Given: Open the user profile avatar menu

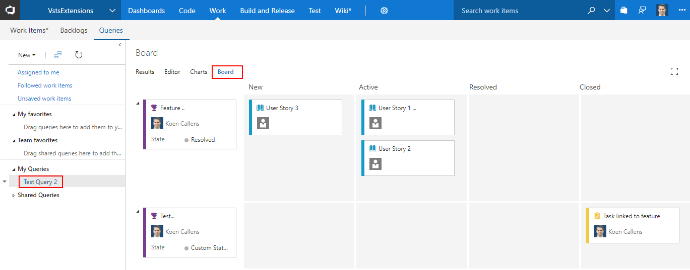Looking at the screenshot, I should [662, 10].
